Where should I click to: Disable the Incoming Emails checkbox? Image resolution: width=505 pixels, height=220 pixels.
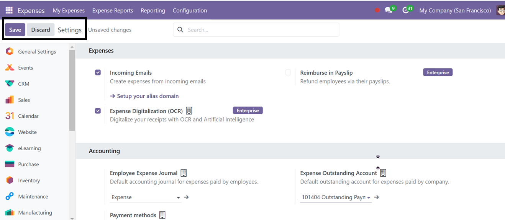(x=98, y=72)
